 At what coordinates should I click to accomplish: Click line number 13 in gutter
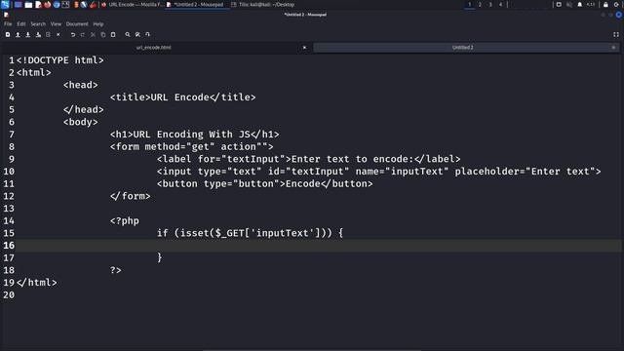[x=9, y=208]
